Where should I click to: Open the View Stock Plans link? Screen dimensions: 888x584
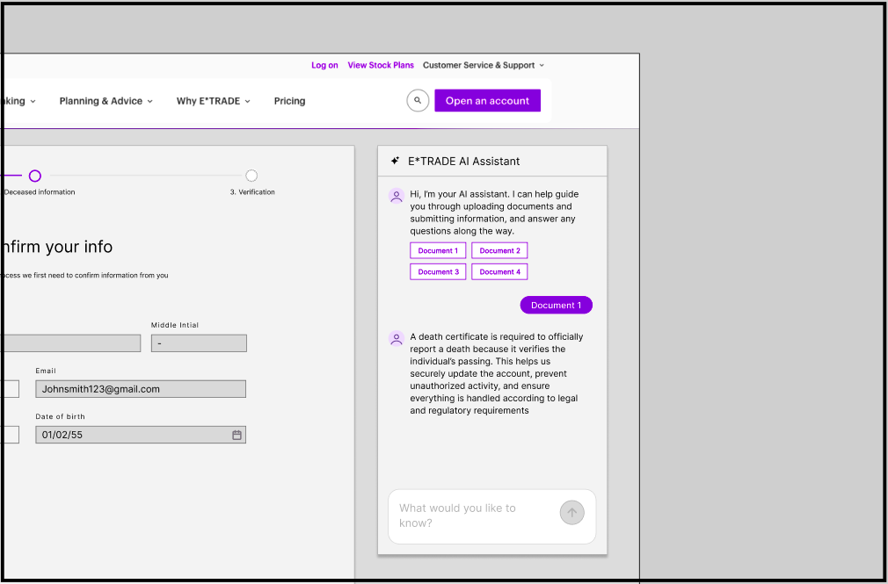click(x=381, y=65)
